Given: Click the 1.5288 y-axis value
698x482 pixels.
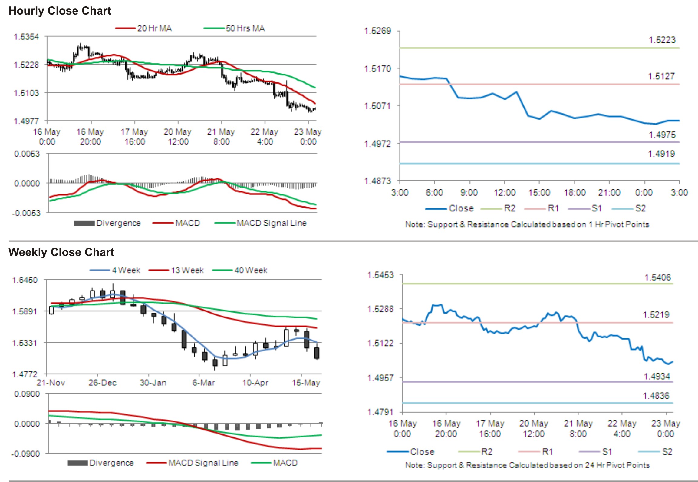Looking at the screenshot, I should point(380,309).
